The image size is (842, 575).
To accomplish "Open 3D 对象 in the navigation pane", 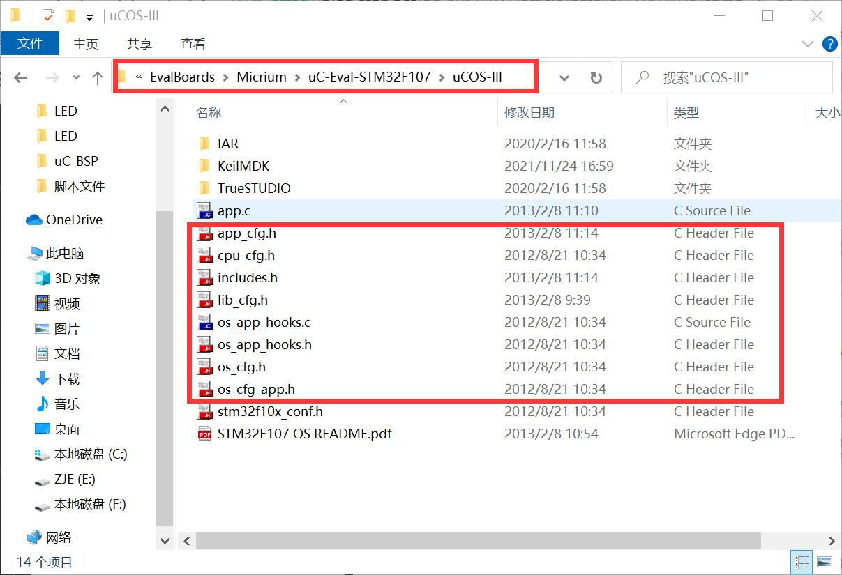I will click(x=77, y=278).
